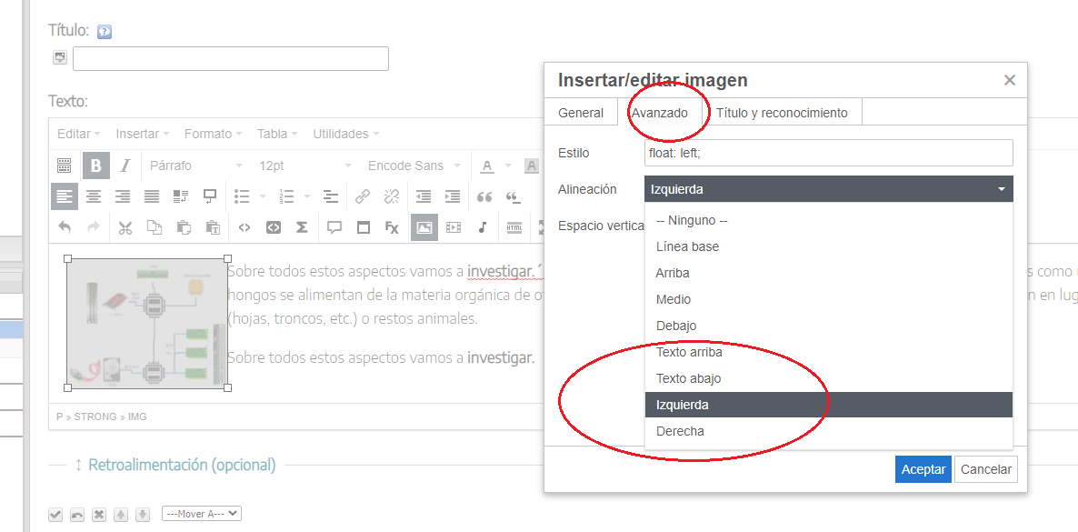Viewport: 1078px width, 532px height.
Task: Click the Estilo input field
Action: [x=828, y=153]
